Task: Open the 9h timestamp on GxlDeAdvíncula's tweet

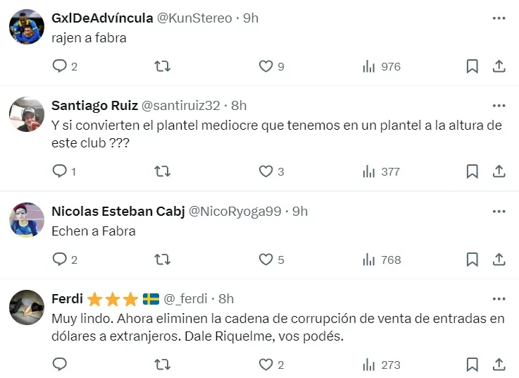Action: (250, 18)
